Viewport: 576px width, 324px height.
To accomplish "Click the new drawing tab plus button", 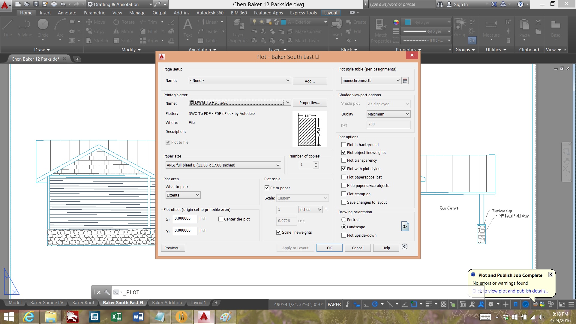I will tap(77, 59).
